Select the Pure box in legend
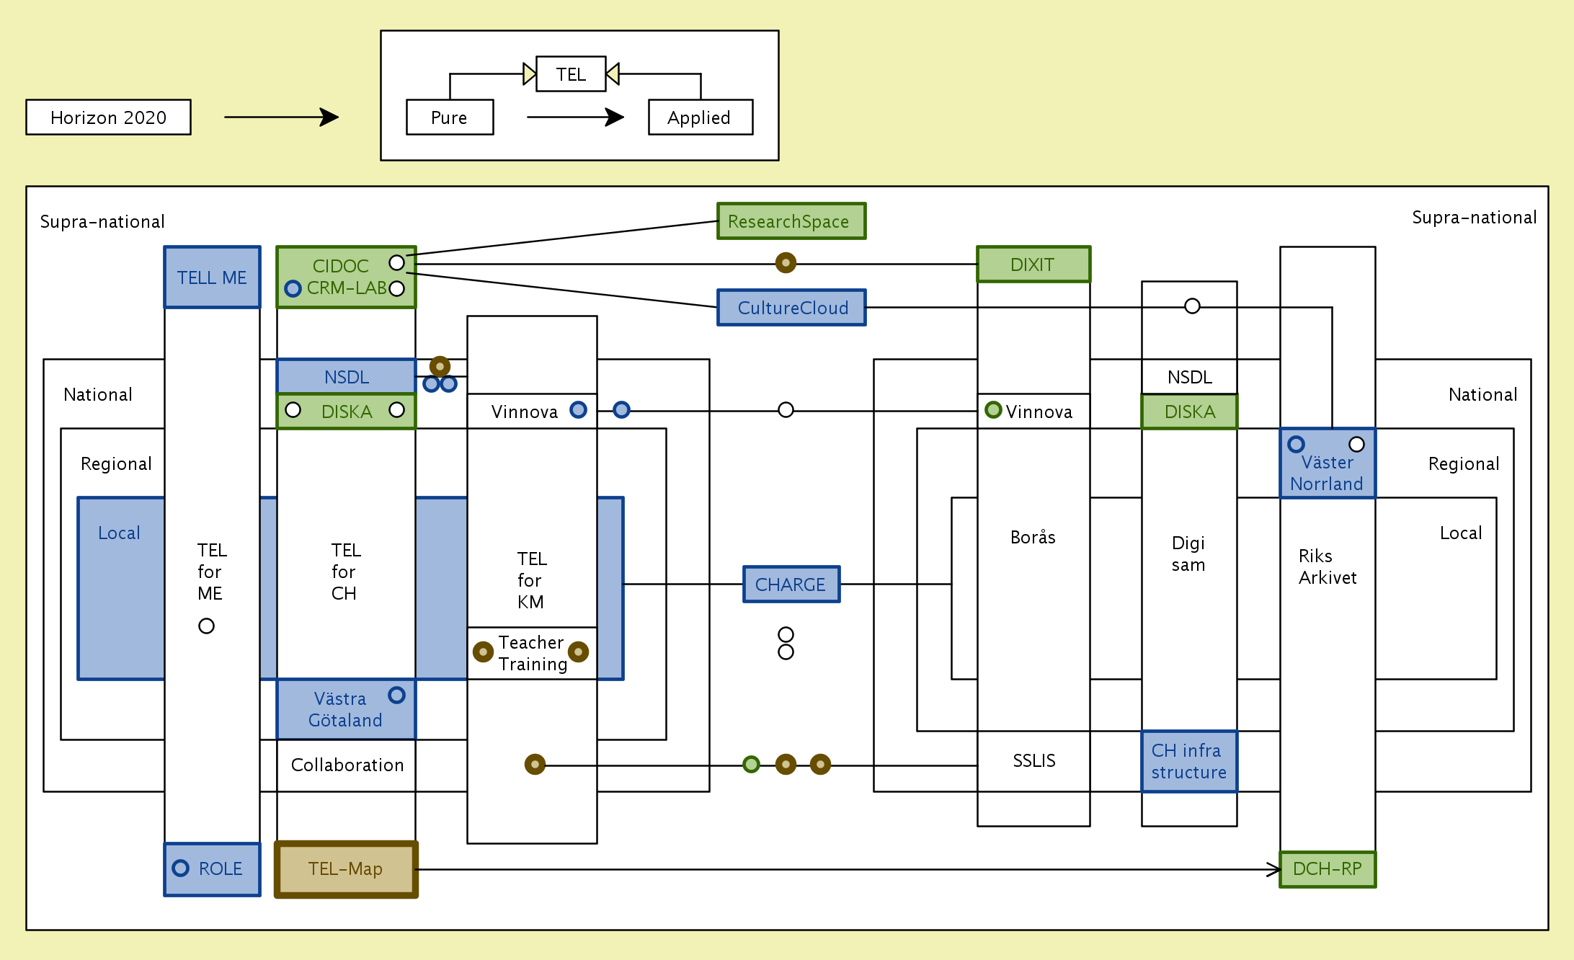The height and width of the screenshot is (960, 1574). point(450,117)
